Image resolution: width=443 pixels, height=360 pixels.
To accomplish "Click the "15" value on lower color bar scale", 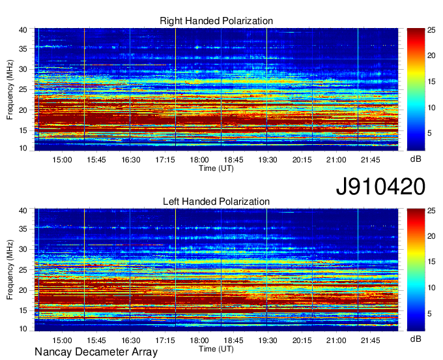I will coord(431,262).
